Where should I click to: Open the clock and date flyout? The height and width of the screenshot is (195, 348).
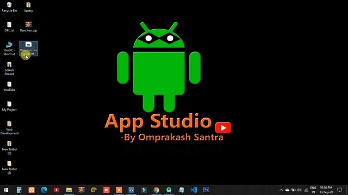(x=326, y=190)
